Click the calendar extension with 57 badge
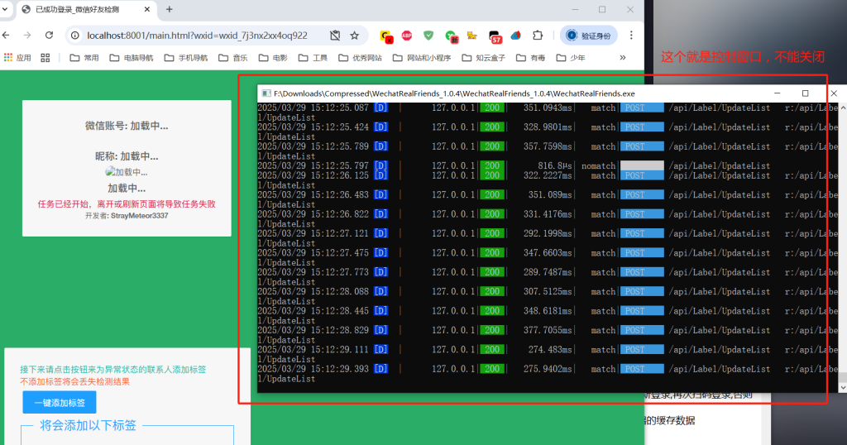Viewport: 847px width, 445px height. click(x=495, y=36)
